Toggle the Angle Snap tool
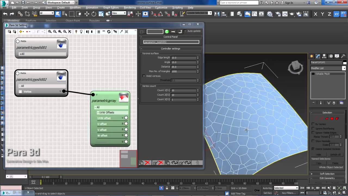The image size is (348, 196). tap(160, 14)
